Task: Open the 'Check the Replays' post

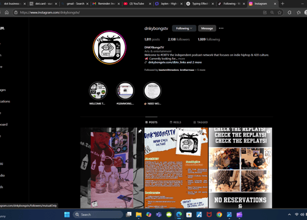Action: (240, 168)
